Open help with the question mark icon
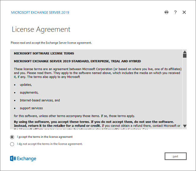 pos(175,12)
